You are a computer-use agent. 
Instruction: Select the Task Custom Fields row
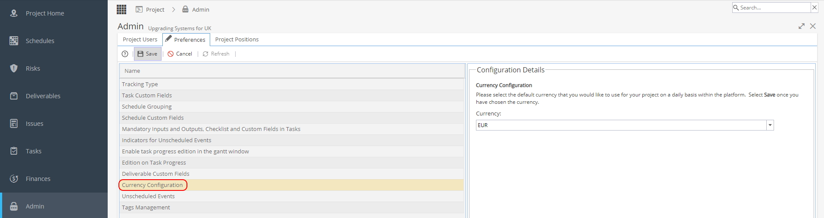point(292,95)
